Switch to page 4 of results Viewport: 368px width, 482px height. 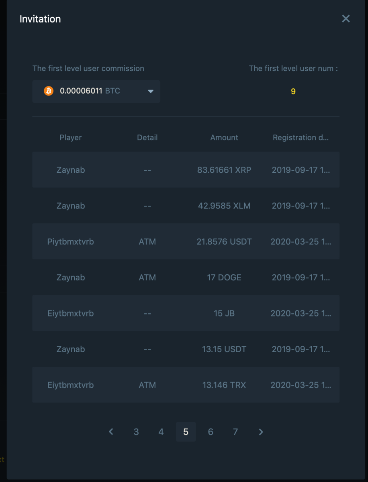(161, 432)
